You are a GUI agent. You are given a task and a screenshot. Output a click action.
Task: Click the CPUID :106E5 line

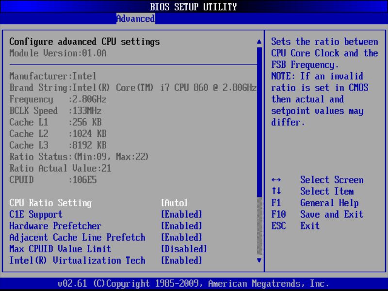53,180
